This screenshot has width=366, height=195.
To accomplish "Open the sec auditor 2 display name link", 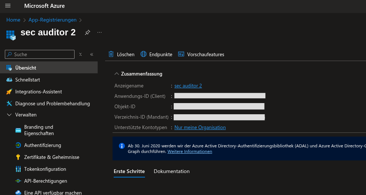I will click(x=188, y=86).
